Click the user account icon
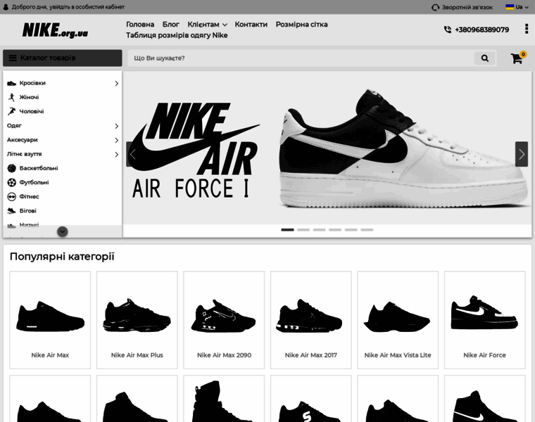This screenshot has height=422, width=535. click(6, 7)
